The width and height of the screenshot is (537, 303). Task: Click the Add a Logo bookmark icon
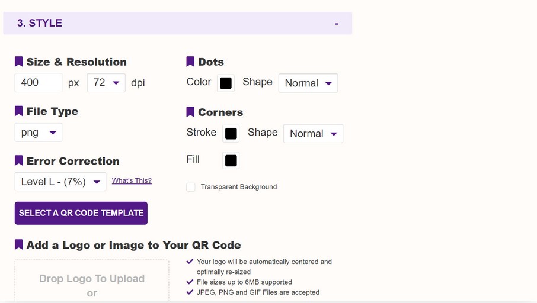click(x=19, y=245)
